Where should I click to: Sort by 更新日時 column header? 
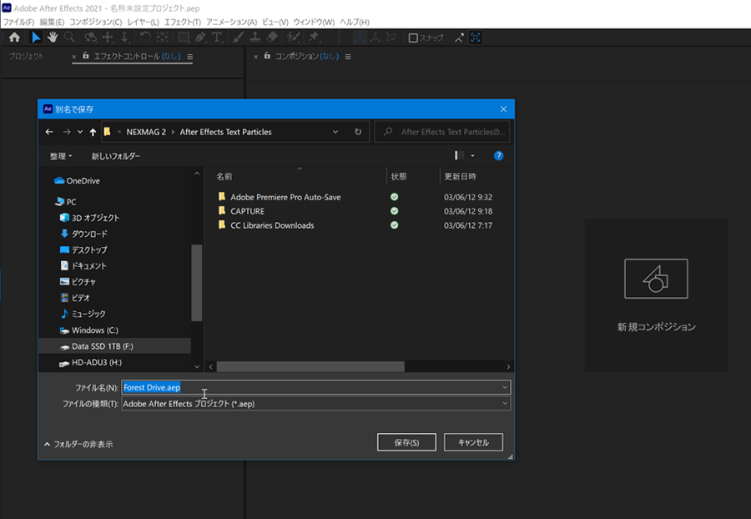(460, 176)
